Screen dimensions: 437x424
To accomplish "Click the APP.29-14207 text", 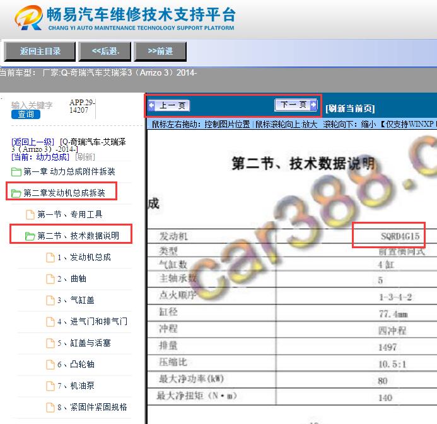I will tap(82, 106).
